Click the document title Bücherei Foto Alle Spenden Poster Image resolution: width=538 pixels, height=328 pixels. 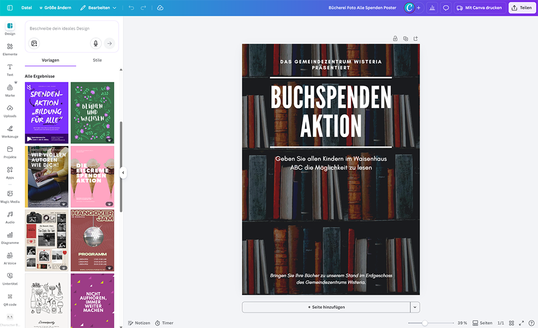pos(362,7)
